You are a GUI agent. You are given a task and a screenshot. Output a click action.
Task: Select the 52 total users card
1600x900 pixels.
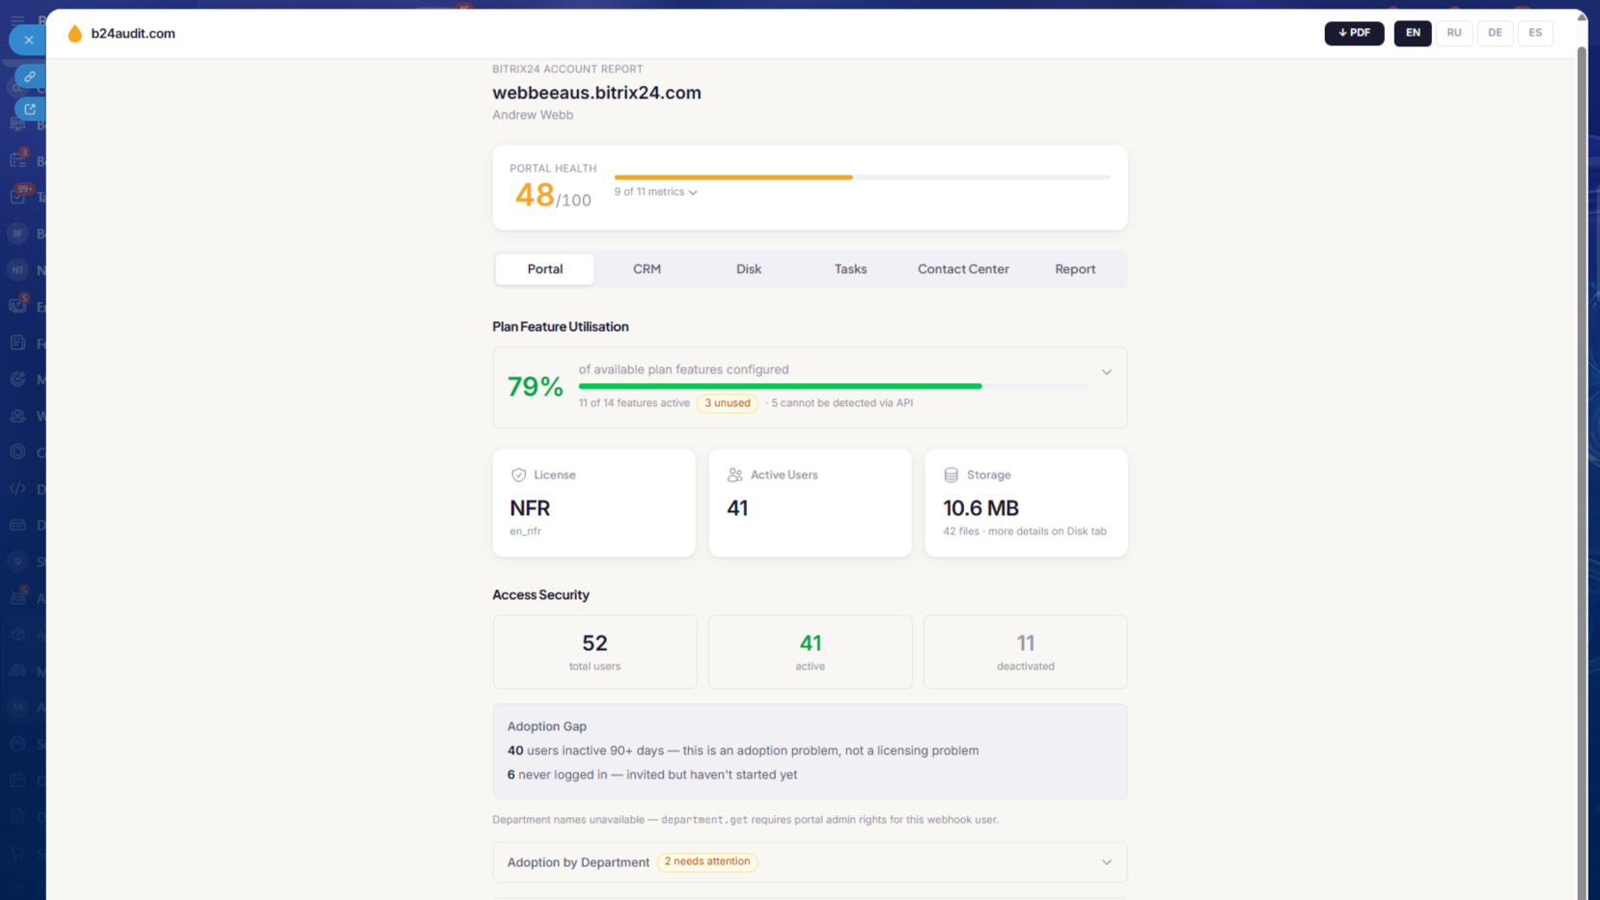click(594, 652)
